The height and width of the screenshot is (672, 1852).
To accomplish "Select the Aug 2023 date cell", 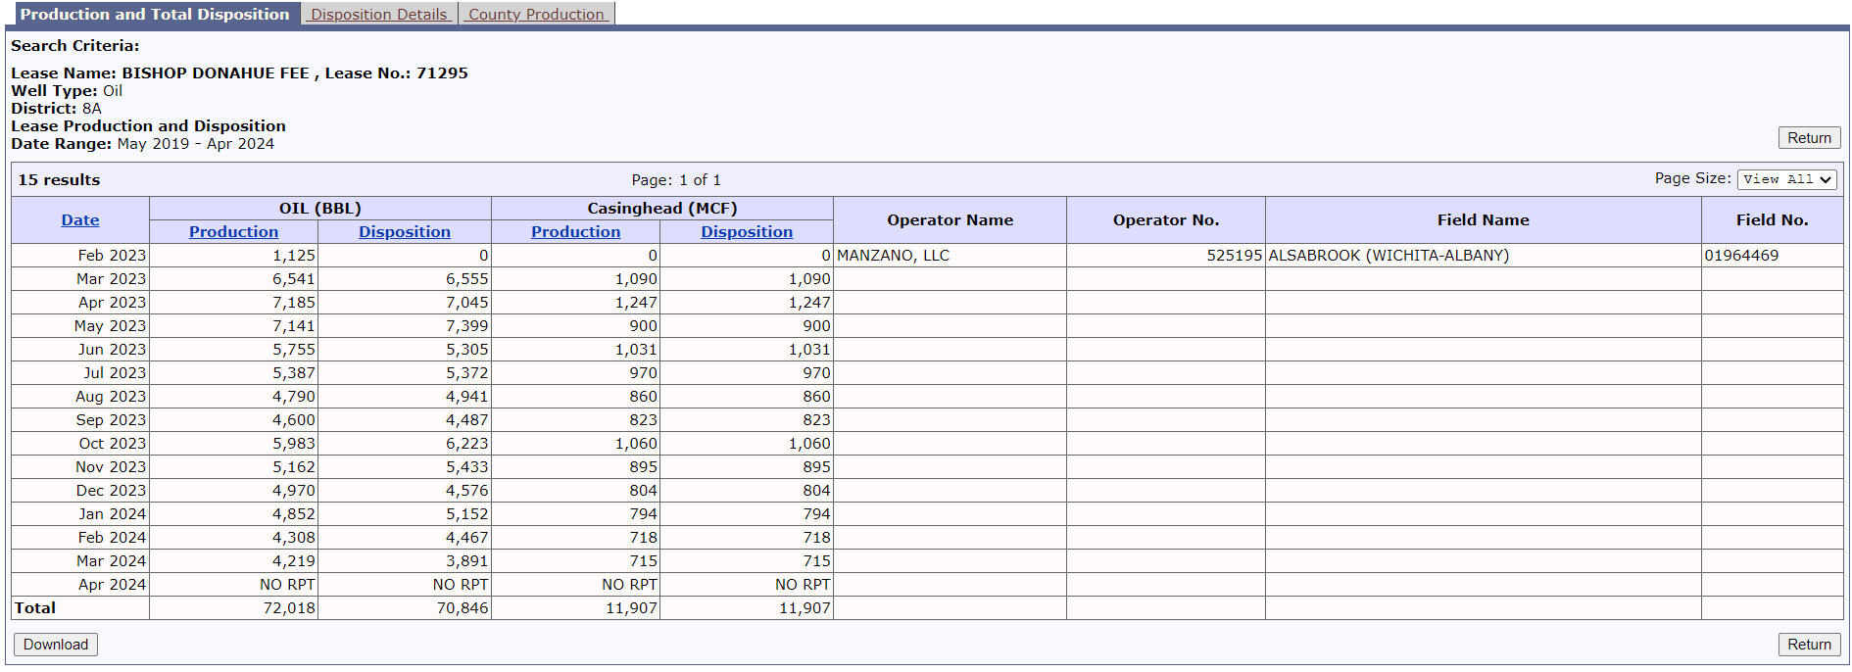I will (x=80, y=397).
